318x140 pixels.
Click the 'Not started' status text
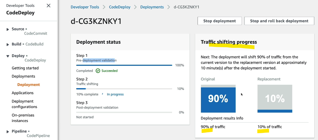[x=85, y=117]
